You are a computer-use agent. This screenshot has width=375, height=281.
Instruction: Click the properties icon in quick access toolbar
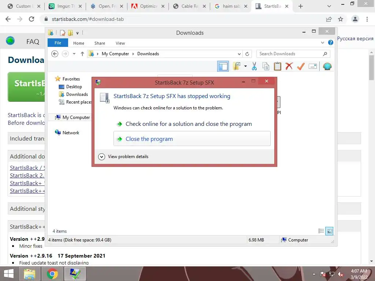point(62,33)
